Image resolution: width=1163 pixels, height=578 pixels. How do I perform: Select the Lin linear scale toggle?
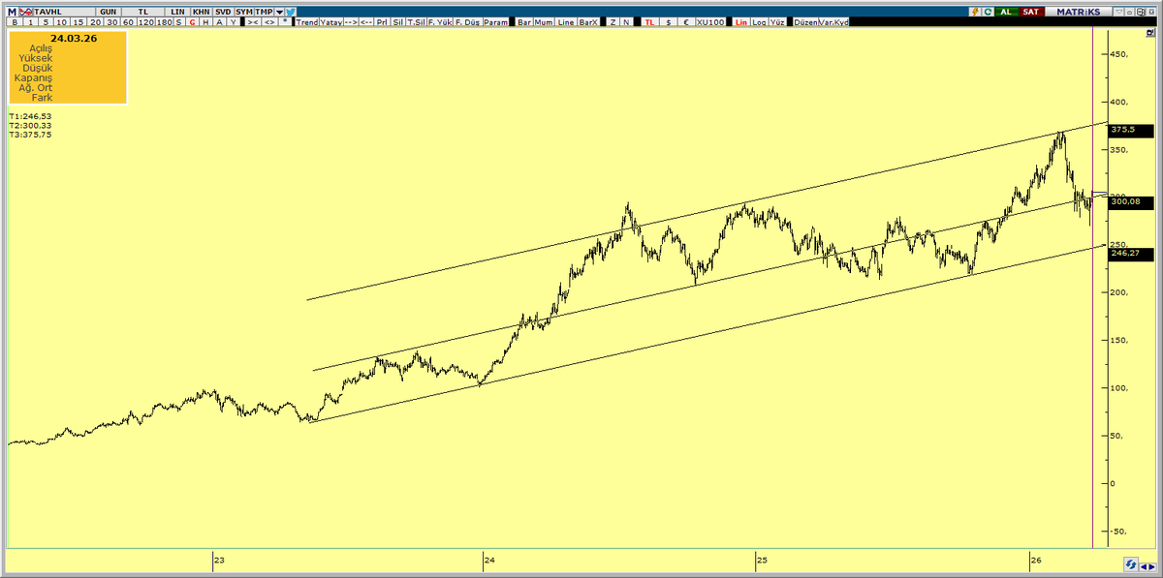[x=740, y=21]
